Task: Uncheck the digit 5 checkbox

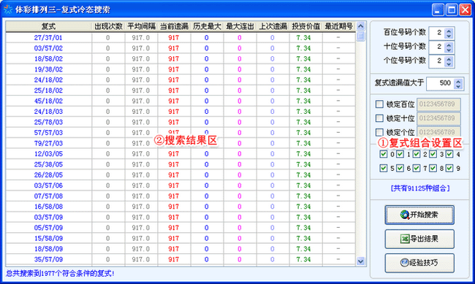Action: pyautogui.click(x=383, y=168)
